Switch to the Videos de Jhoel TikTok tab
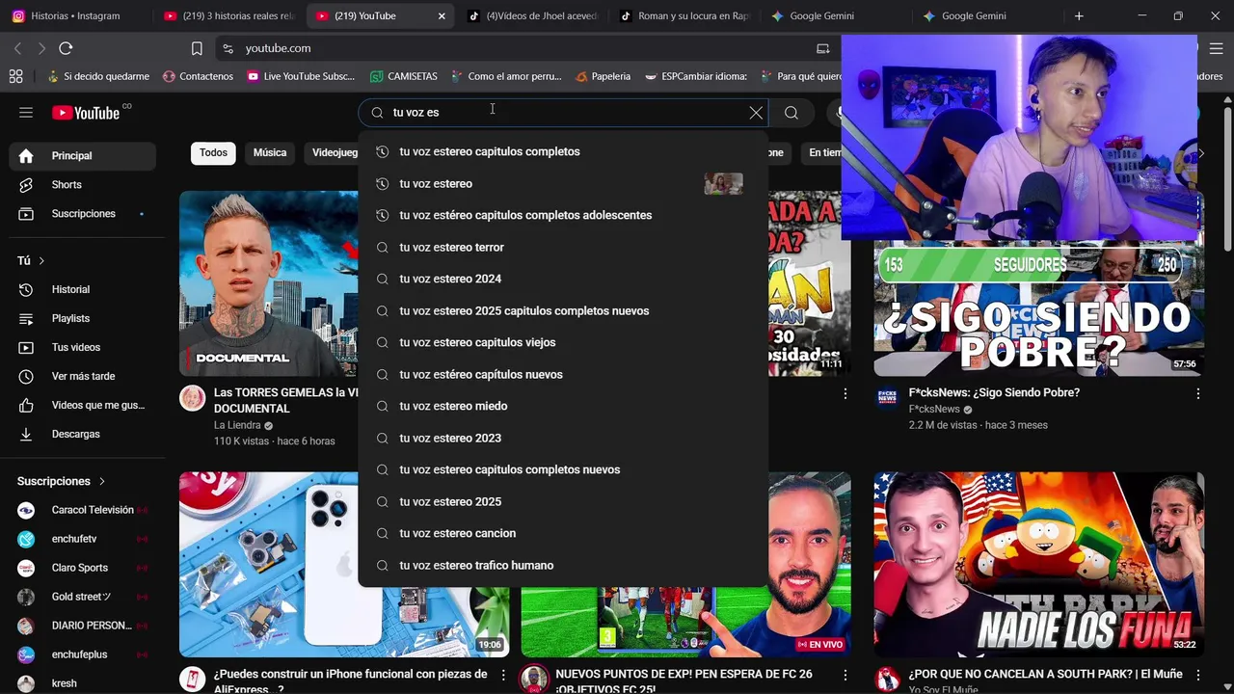Screen dimensions: 1234x694 coord(532,15)
